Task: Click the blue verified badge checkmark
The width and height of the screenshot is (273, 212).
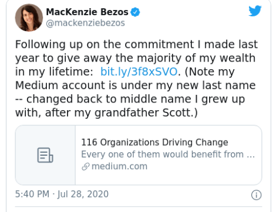Action: coord(135,12)
